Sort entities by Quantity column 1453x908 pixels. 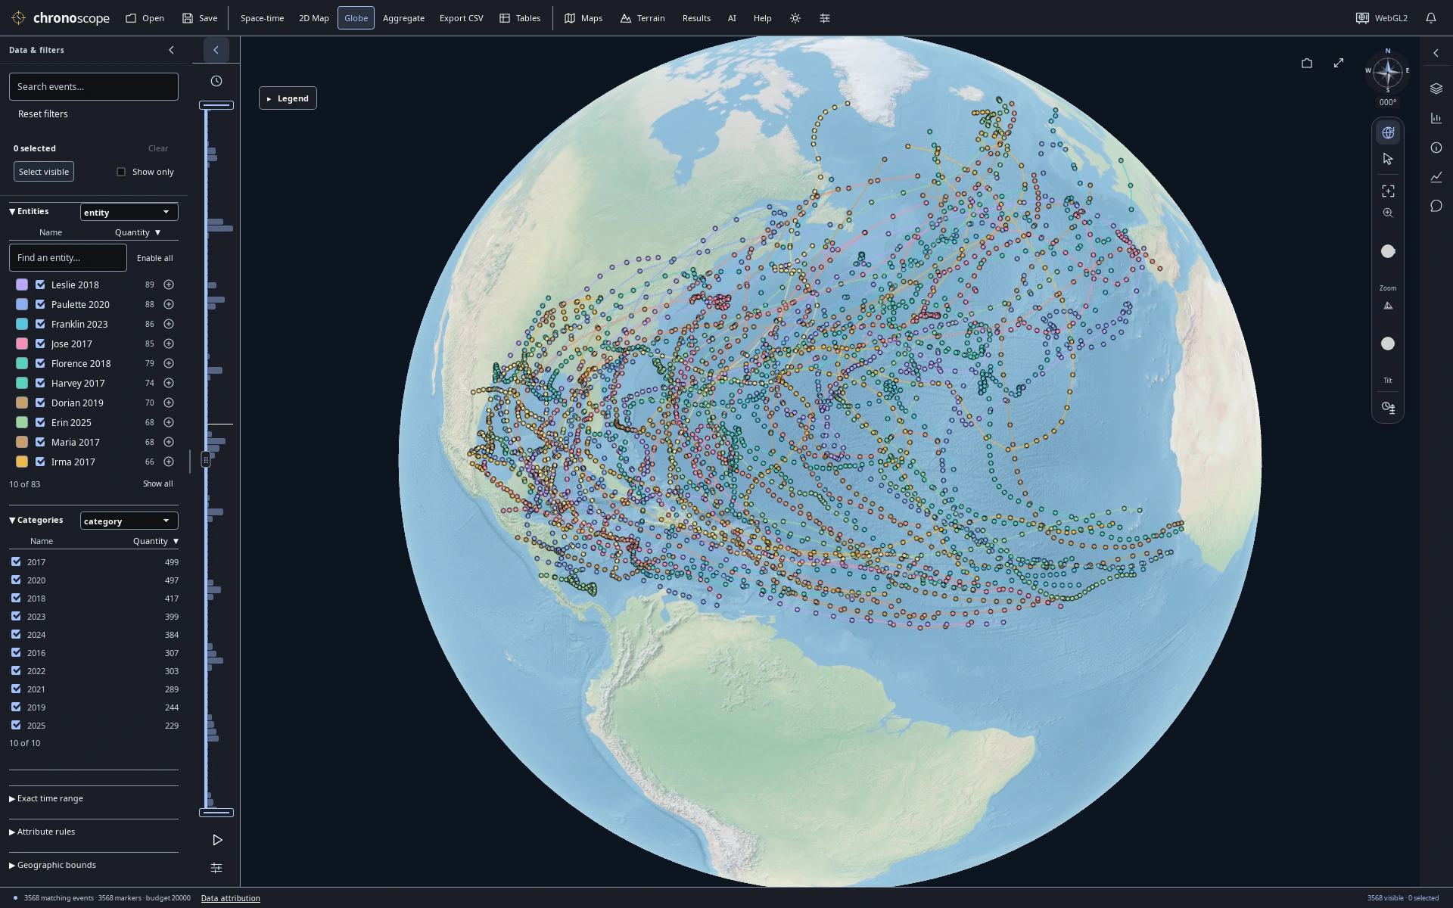(138, 232)
